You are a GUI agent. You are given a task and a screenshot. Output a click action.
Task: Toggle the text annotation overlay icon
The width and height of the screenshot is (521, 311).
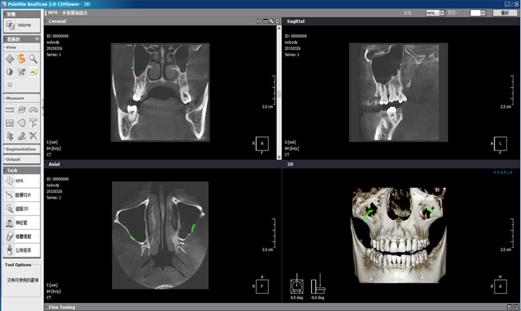click(x=33, y=72)
